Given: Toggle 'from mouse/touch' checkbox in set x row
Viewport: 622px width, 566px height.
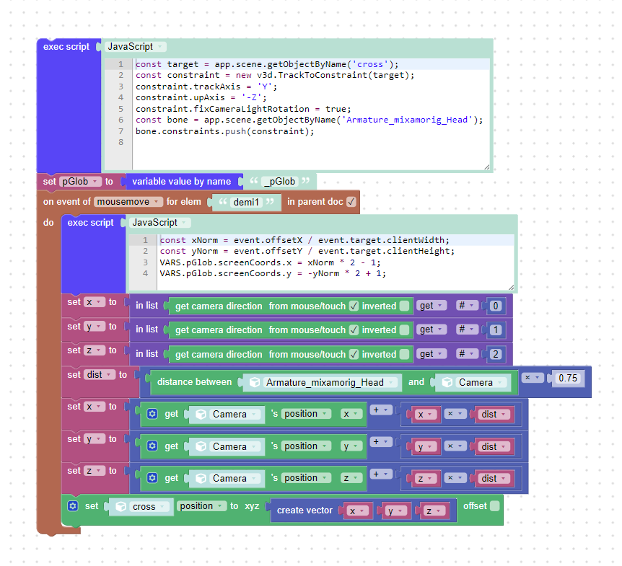Looking at the screenshot, I should coord(354,306).
